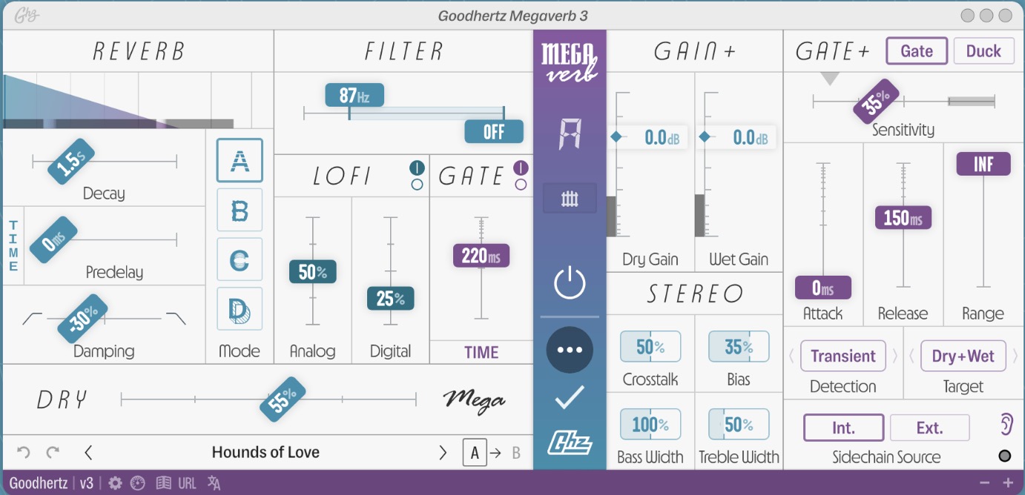
Task: Select reverb Mode A icon
Action: pos(240,160)
